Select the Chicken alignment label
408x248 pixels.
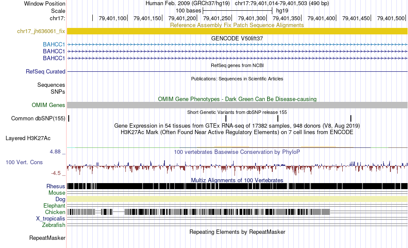pos(55,212)
